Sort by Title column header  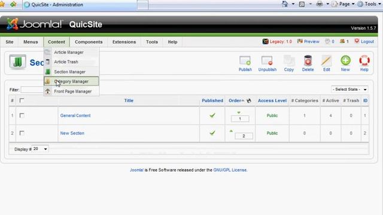click(x=129, y=100)
